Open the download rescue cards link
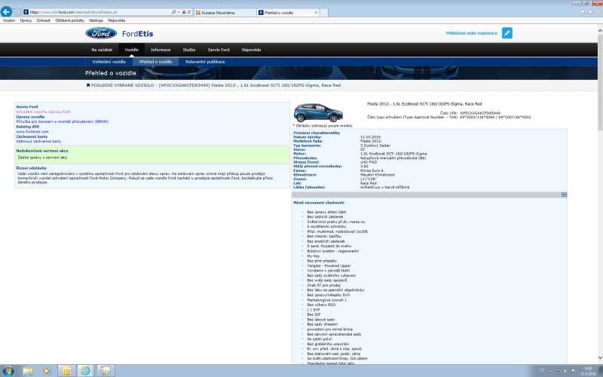 [x=38, y=142]
